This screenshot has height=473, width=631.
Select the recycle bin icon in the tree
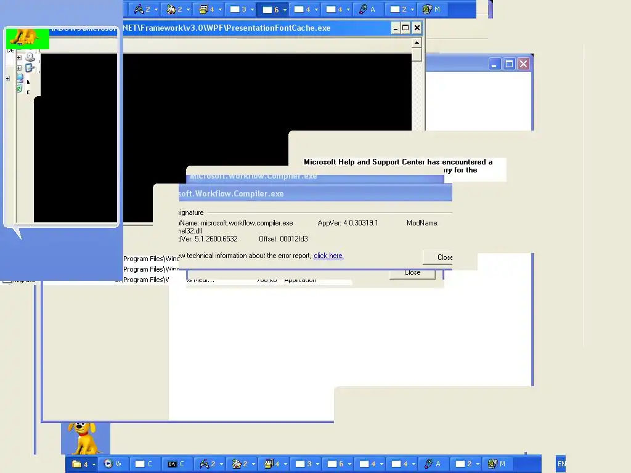coord(19,89)
